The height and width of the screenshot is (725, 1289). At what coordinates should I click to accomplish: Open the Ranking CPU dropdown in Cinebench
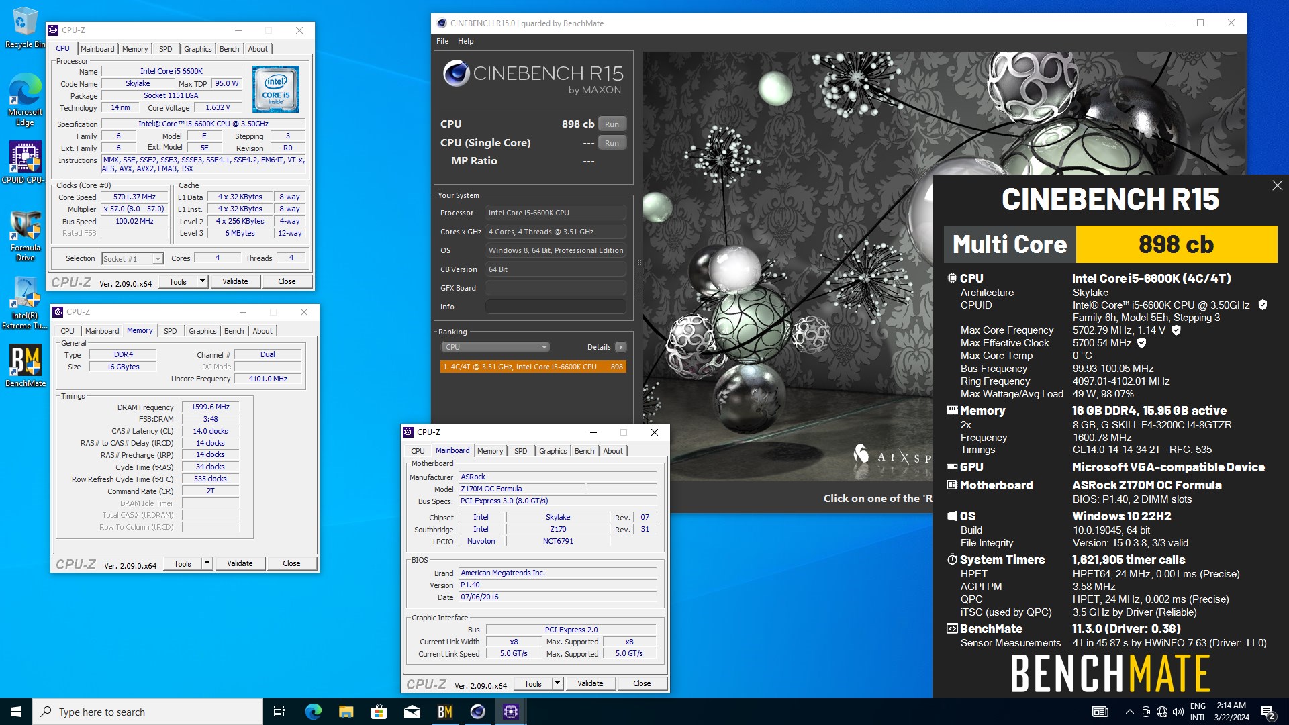tap(495, 347)
